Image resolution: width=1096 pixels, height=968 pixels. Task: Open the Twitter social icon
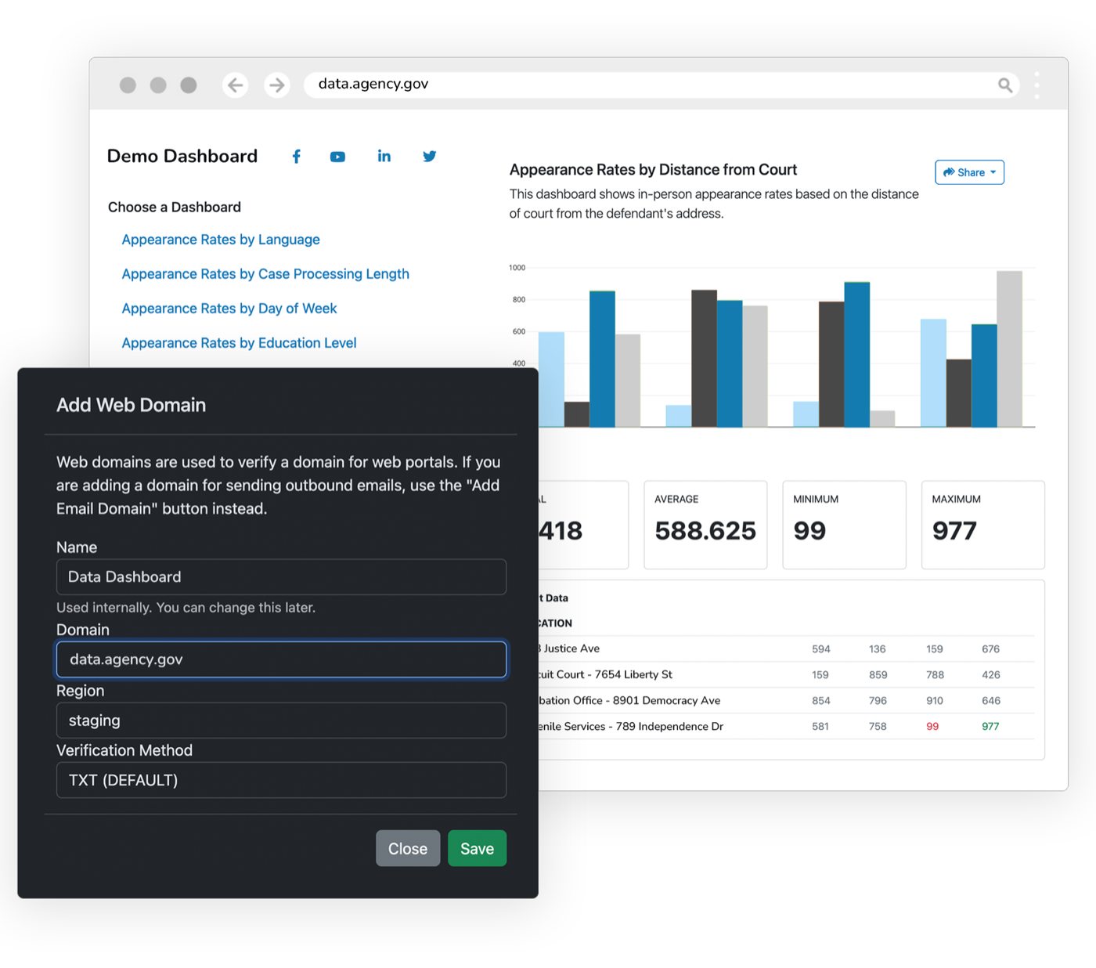point(429,157)
